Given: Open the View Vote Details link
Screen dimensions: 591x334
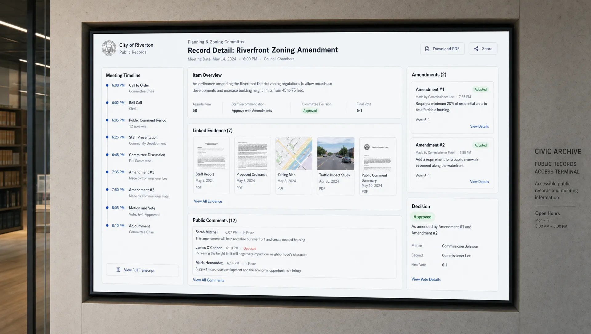Looking at the screenshot, I should point(426,279).
